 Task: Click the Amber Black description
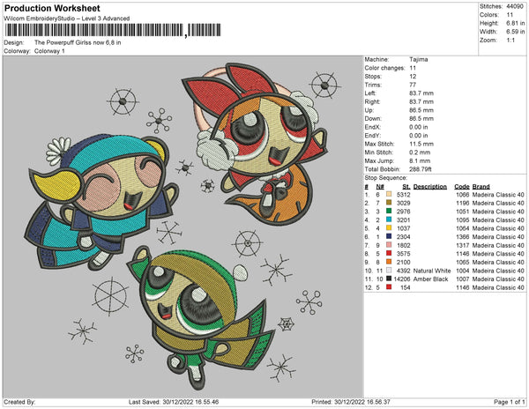point(430,279)
